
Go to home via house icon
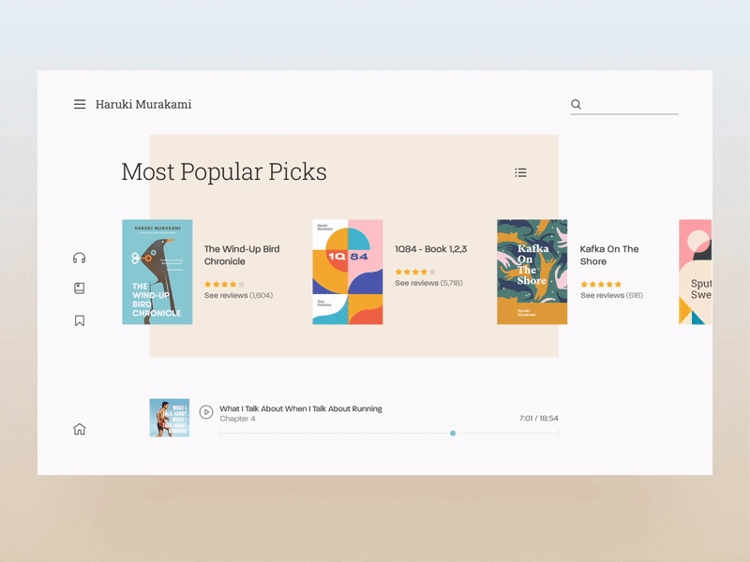pyautogui.click(x=80, y=429)
